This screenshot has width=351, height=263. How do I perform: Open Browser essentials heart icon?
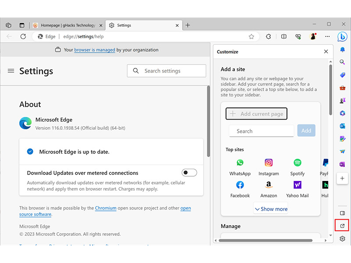[x=298, y=36]
